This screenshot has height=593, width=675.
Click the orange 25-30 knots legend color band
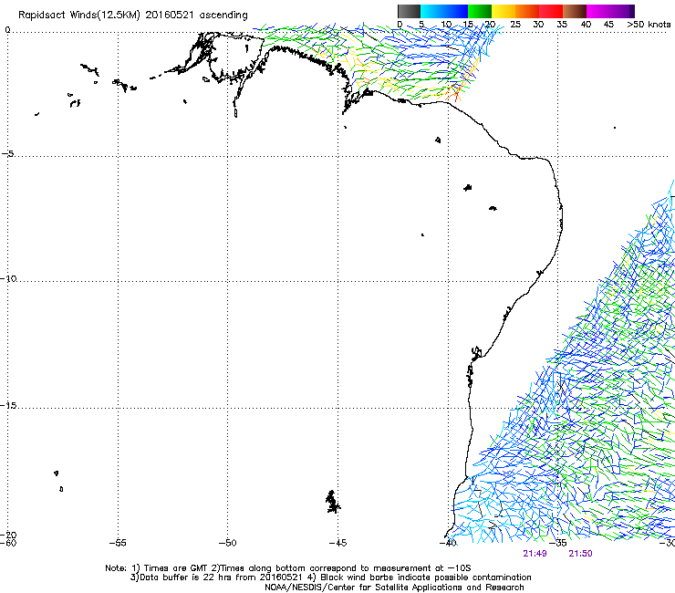click(x=527, y=11)
